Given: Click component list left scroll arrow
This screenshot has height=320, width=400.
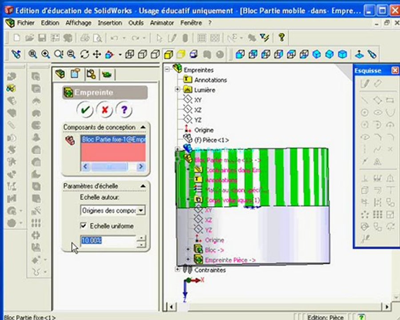Looking at the screenshot, I should 85,166.
